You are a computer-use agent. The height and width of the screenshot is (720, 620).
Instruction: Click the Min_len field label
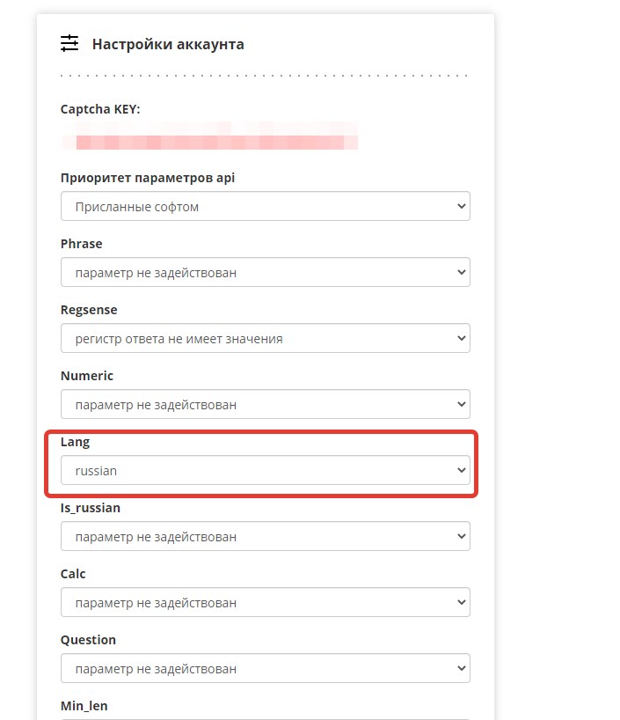point(84,706)
